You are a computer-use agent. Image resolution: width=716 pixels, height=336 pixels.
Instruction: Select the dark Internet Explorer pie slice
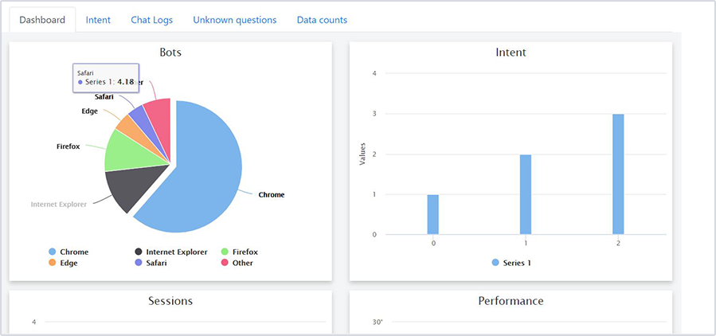click(x=127, y=186)
